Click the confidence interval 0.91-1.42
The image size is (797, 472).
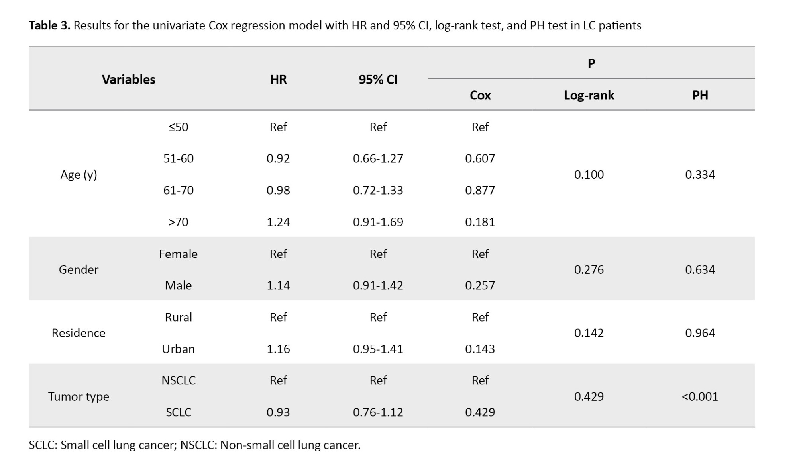[378, 285]
